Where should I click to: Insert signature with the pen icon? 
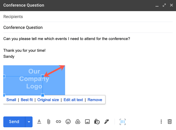[107, 122]
